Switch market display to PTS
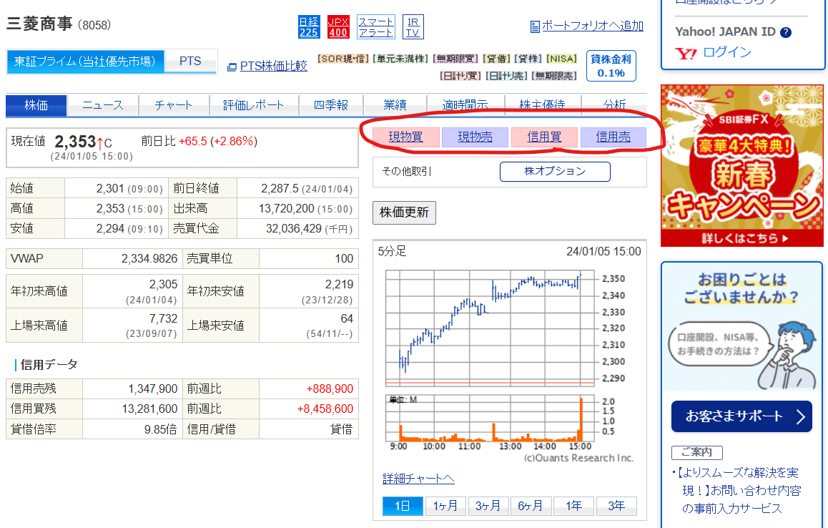 click(x=190, y=62)
